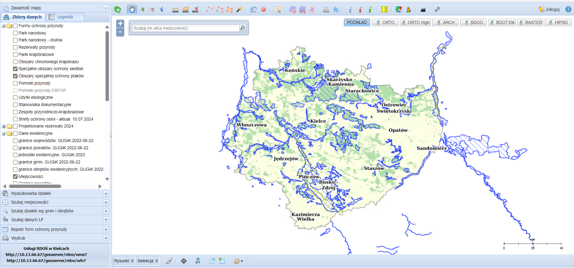Toggle the Miejscowości layer checkbox
Screen dimensions: 574x268
click(x=15, y=176)
